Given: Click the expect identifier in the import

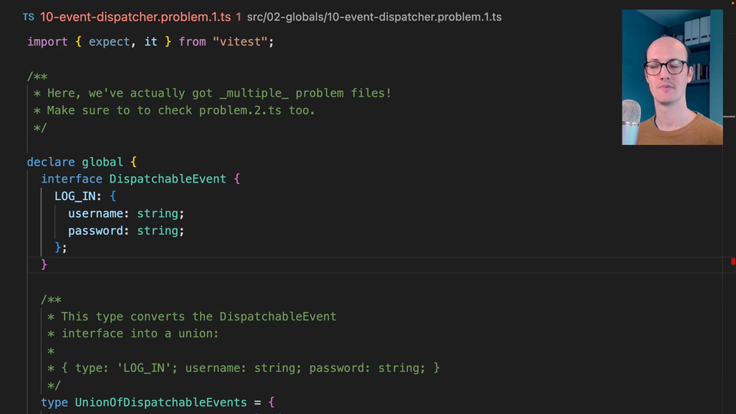Looking at the screenshot, I should [109, 41].
